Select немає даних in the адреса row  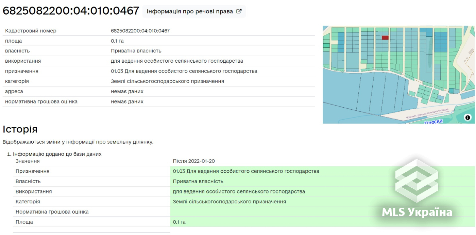tap(127, 91)
